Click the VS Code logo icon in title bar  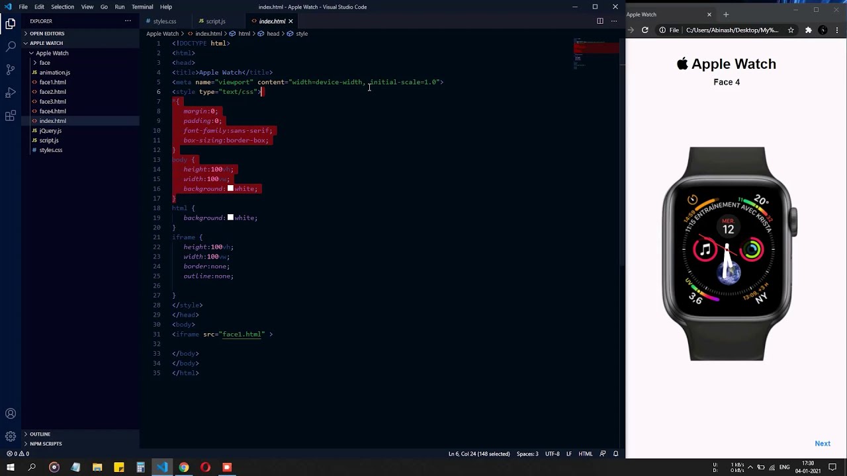[7, 7]
